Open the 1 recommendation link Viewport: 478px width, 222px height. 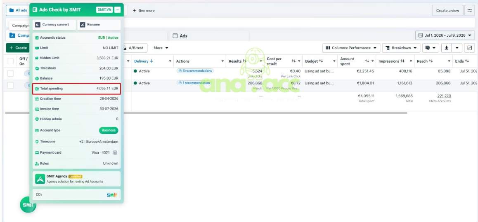[x=194, y=83]
